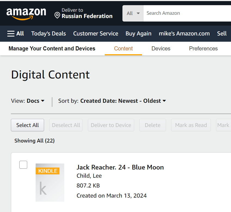Tick the Jack Reacher Blue Moon checkbox
Image resolution: width=231 pixels, height=212 pixels.
(x=23, y=165)
